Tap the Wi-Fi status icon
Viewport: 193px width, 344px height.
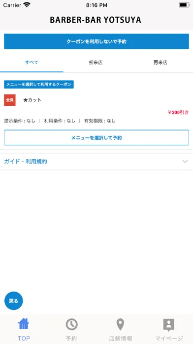[27, 5]
